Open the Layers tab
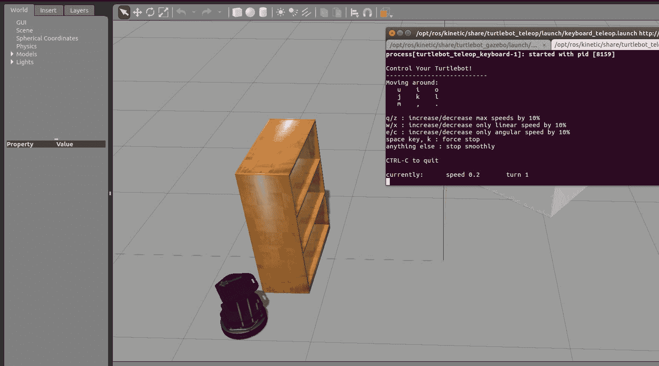The image size is (659, 366). pos(79,10)
